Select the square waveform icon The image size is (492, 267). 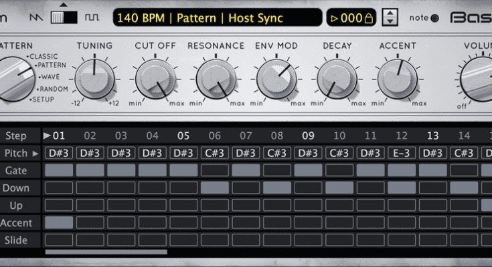point(92,17)
